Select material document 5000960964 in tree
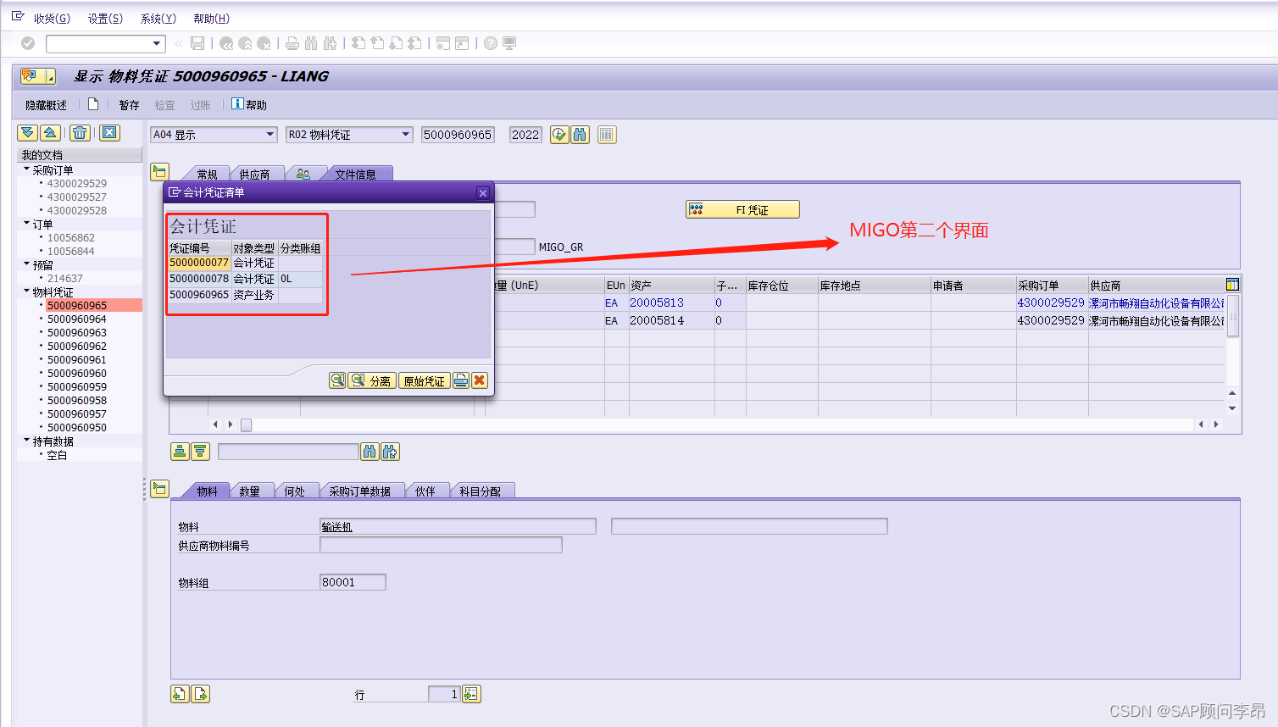 click(x=77, y=319)
